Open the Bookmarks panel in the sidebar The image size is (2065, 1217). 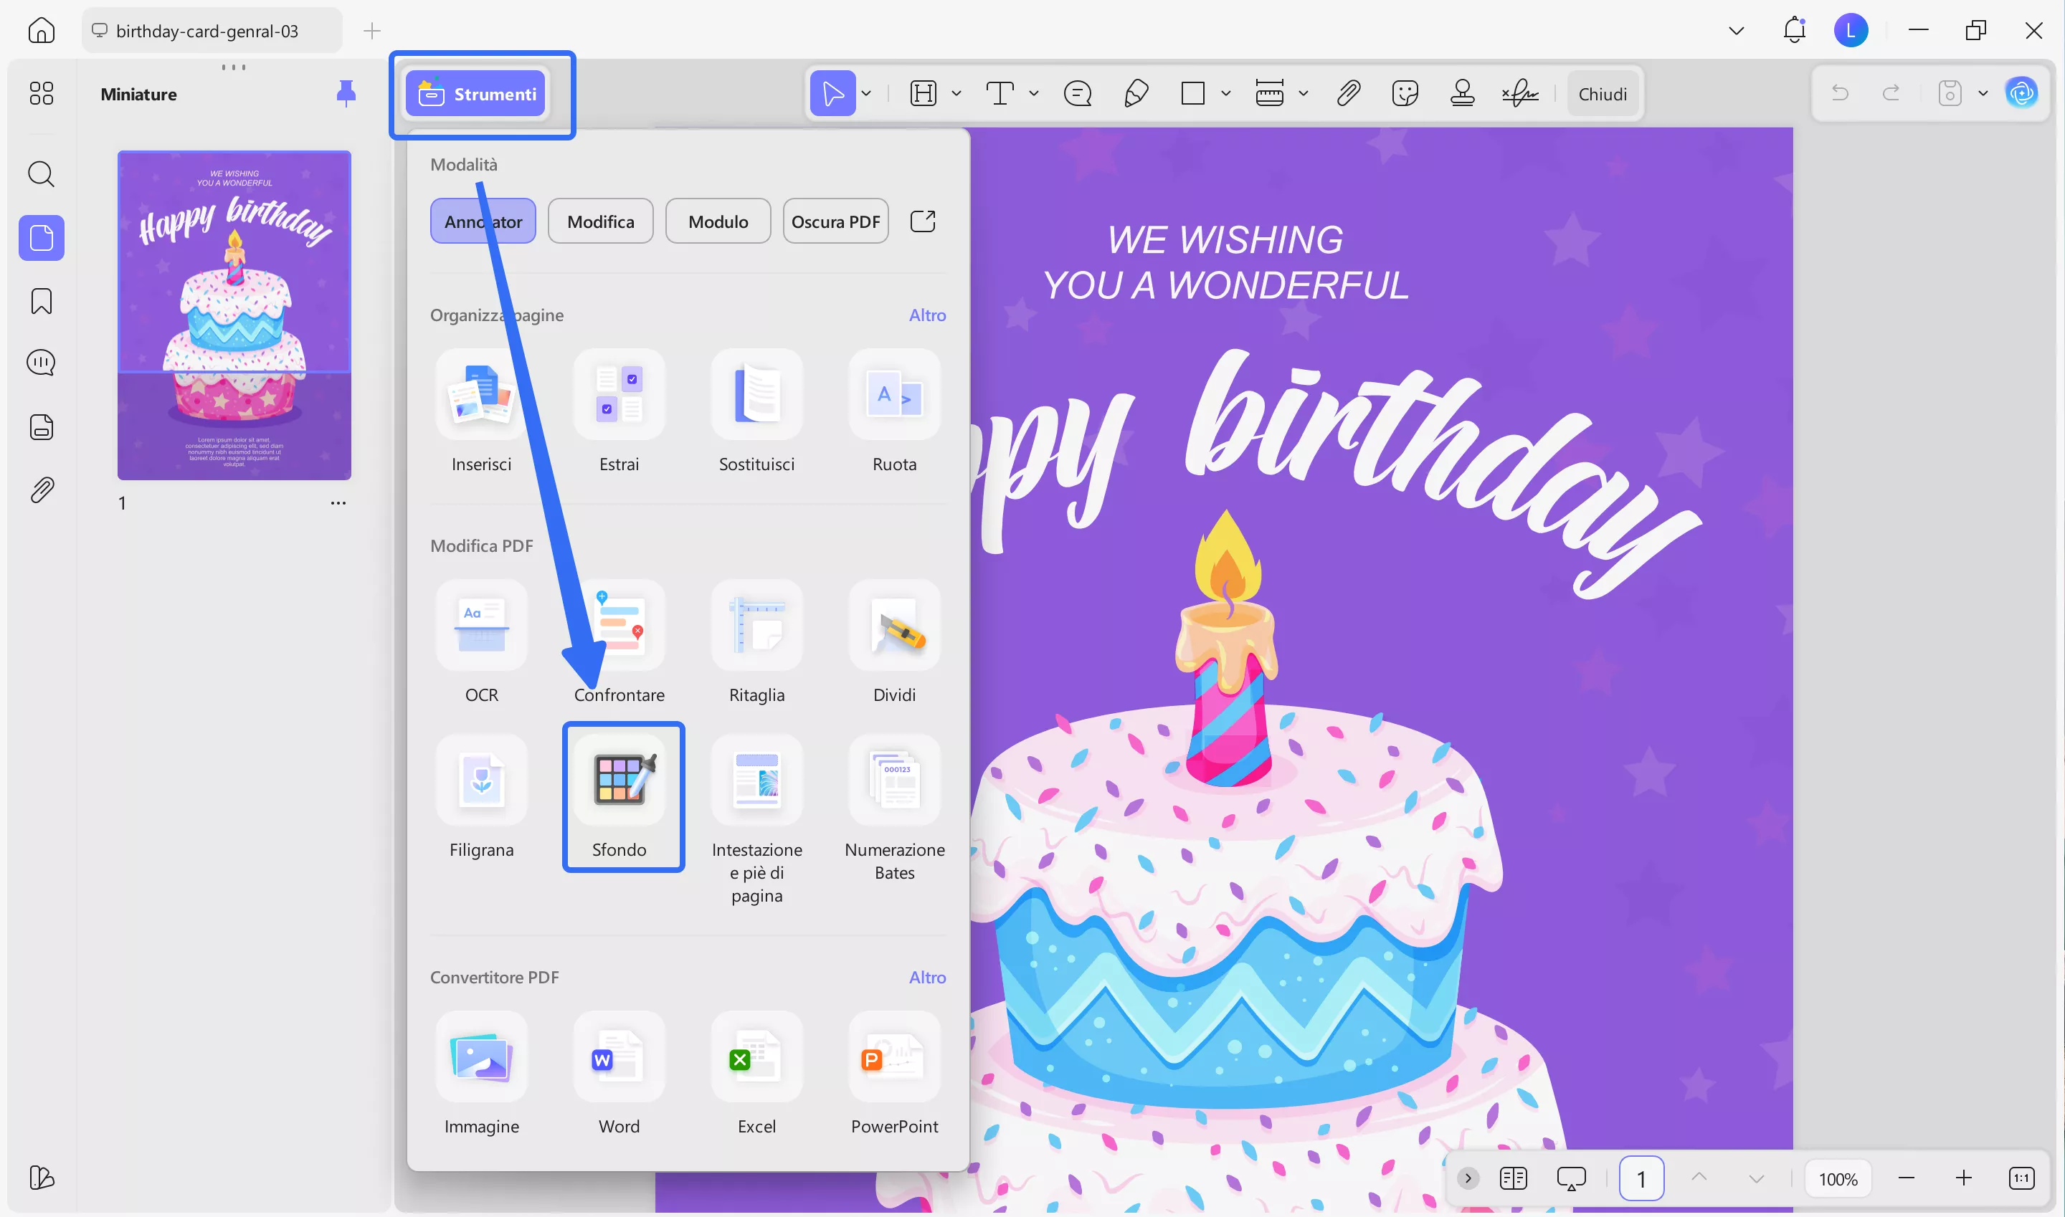point(41,301)
